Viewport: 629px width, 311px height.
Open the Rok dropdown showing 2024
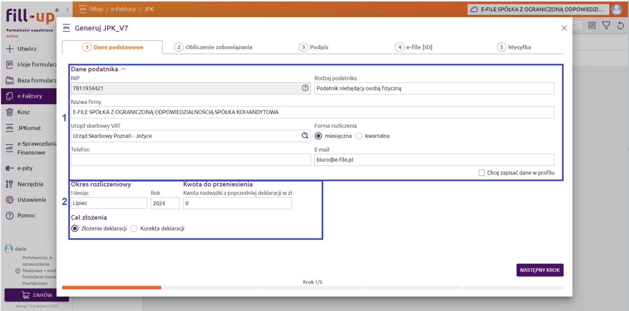pyautogui.click(x=165, y=203)
